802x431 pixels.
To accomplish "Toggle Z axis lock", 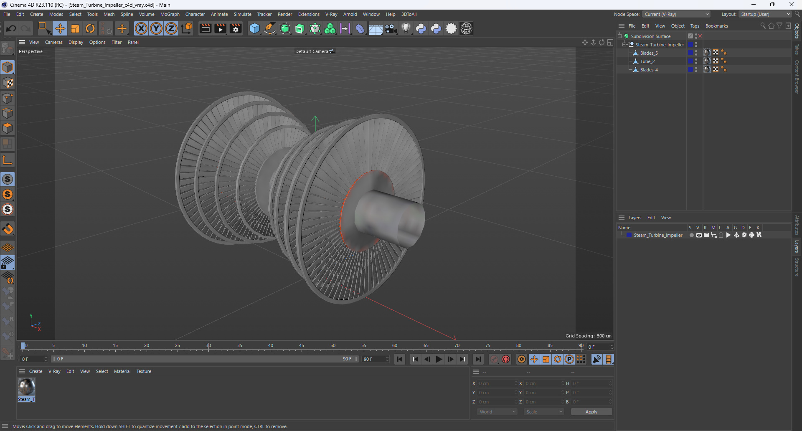I will (171, 28).
